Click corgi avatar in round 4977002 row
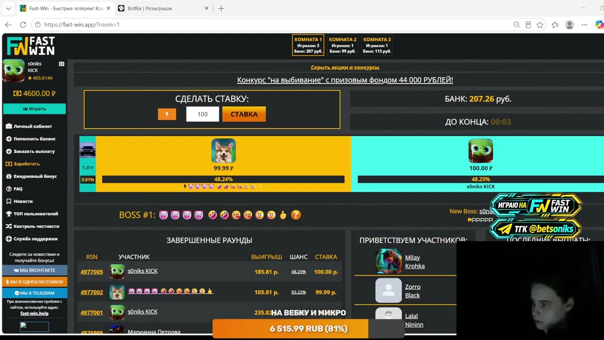604x340 pixels. pyautogui.click(x=117, y=292)
